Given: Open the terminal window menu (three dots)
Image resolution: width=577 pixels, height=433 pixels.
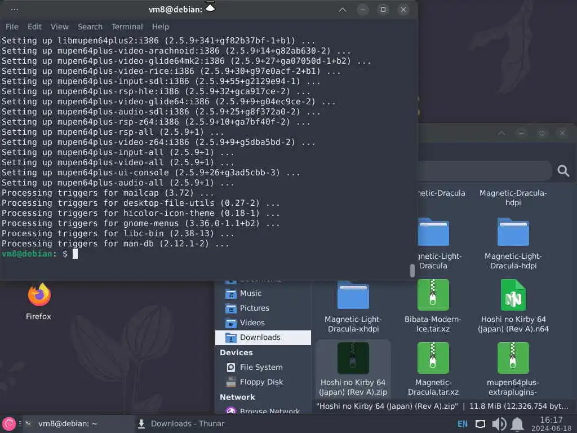Looking at the screenshot, I should coord(15,10).
